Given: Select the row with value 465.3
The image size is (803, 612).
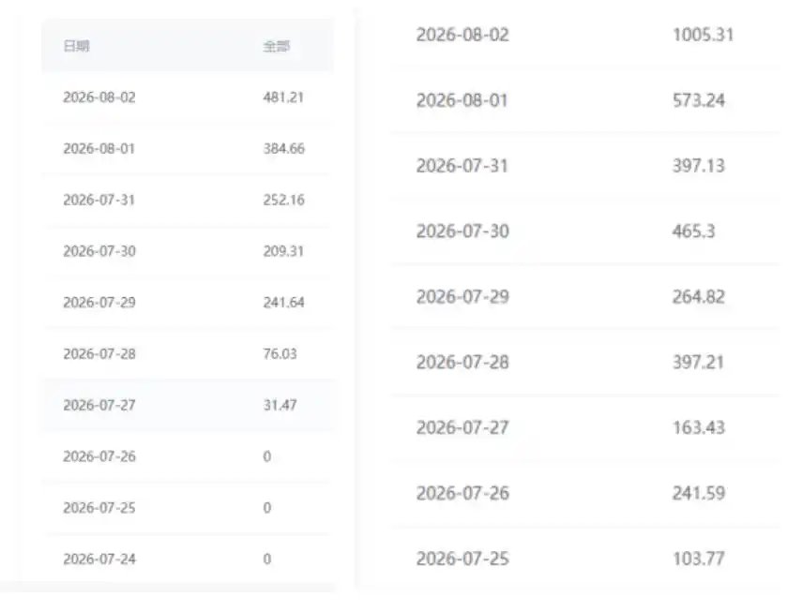Looking at the screenshot, I should click(586, 231).
